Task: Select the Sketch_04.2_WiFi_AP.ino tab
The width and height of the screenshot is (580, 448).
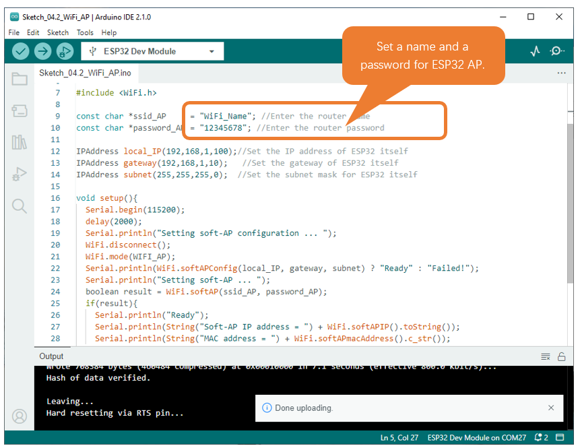Action: point(85,73)
